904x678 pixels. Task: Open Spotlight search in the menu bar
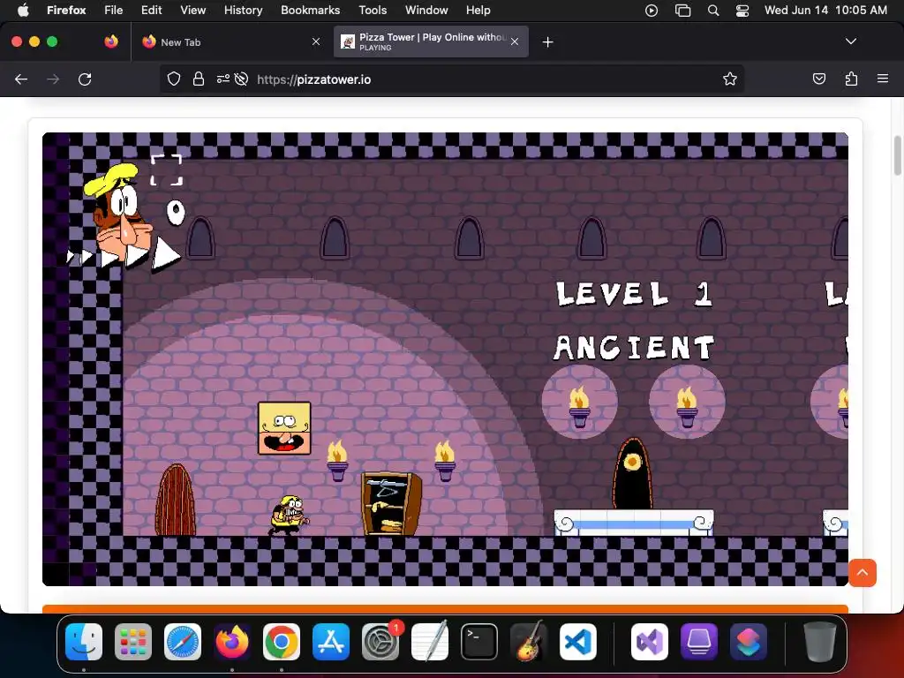pos(713,10)
